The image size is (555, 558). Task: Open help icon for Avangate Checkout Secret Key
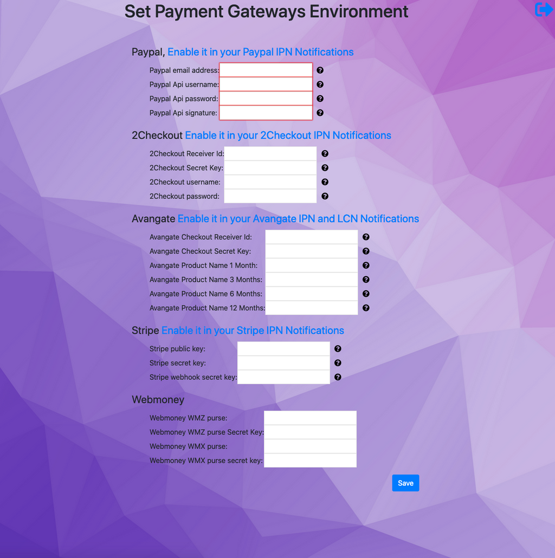[x=366, y=251]
